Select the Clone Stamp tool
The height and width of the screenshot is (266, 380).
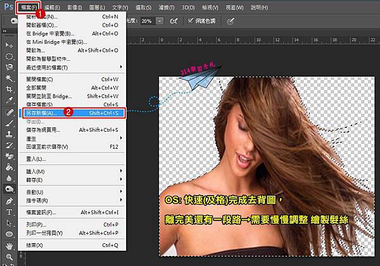point(9,134)
